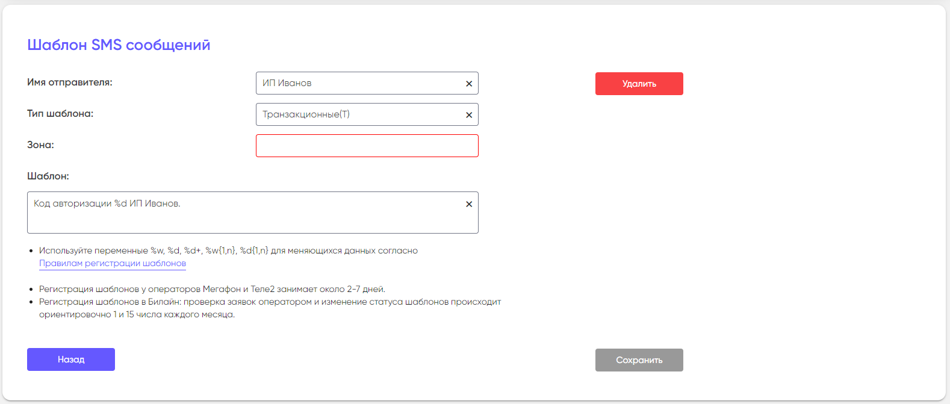The image size is (950, 404).
Task: Clear the template type selection with its X
Action: point(469,115)
